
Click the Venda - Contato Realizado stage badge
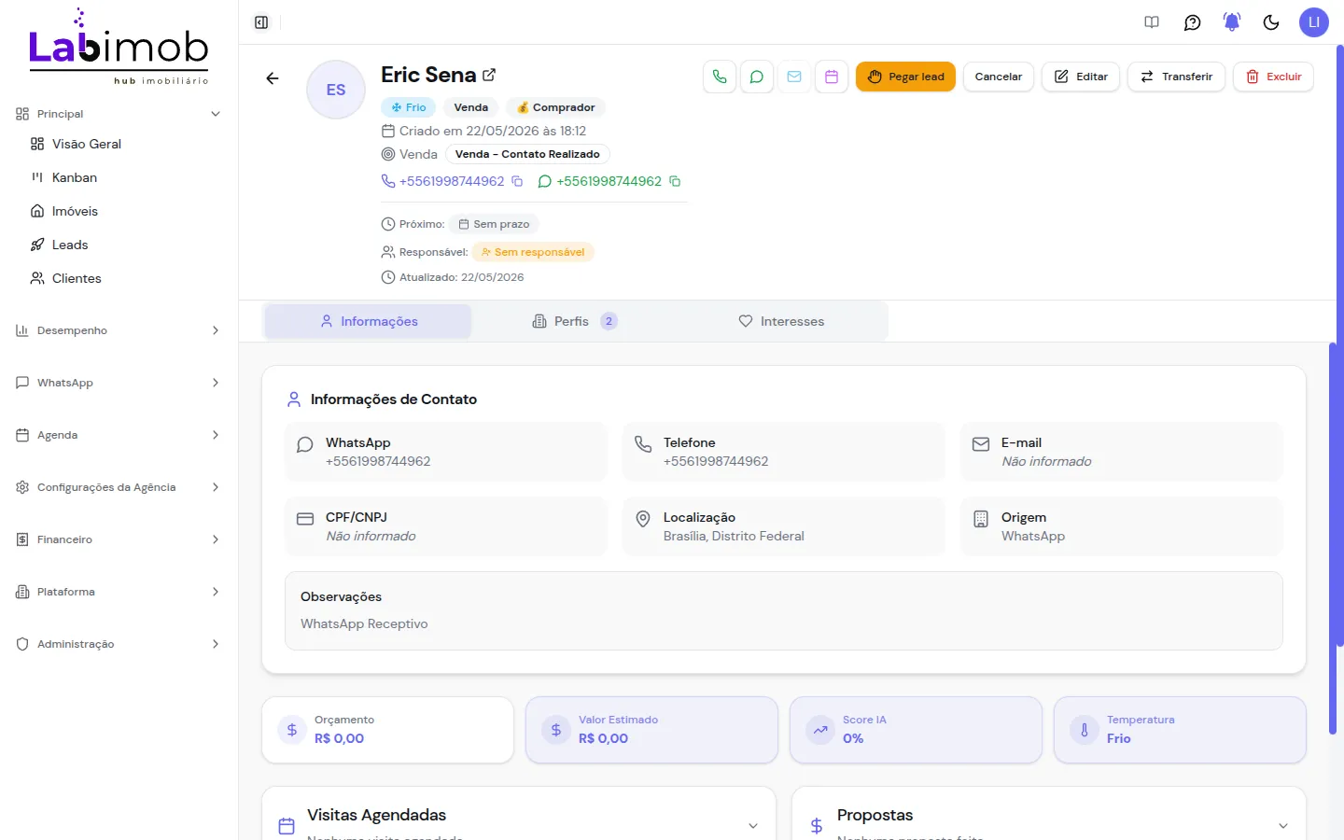click(527, 154)
